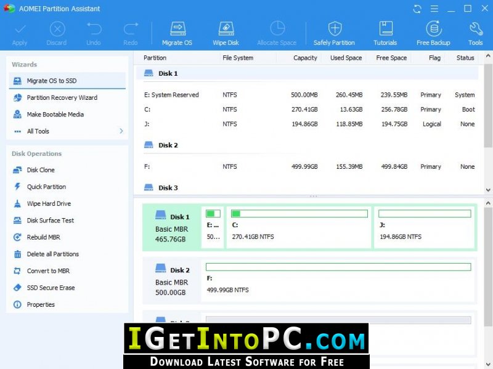Screen dimensions: 493x369
Task: Select E: partition block in disk map
Action: 213,227
